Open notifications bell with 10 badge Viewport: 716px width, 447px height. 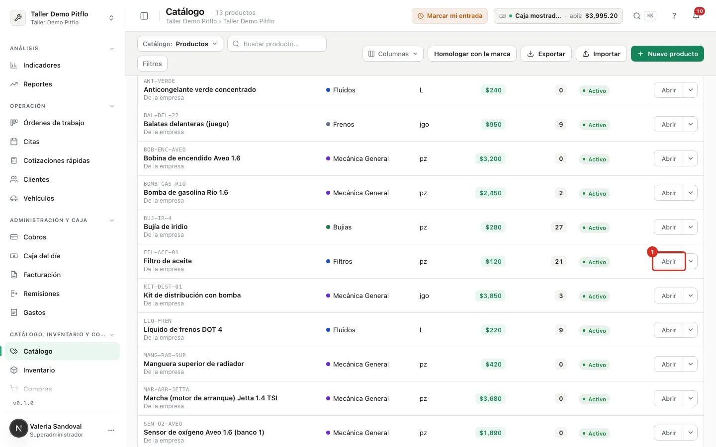pyautogui.click(x=696, y=16)
